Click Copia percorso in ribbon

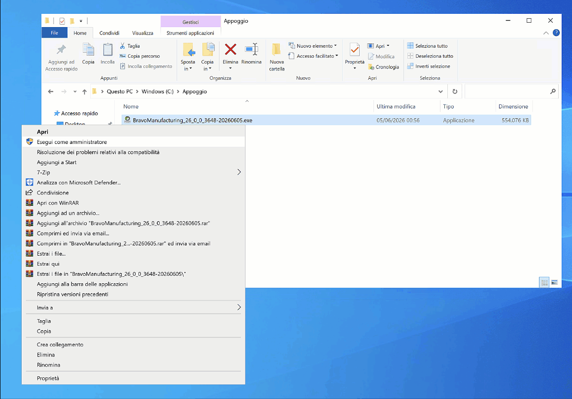coord(140,56)
